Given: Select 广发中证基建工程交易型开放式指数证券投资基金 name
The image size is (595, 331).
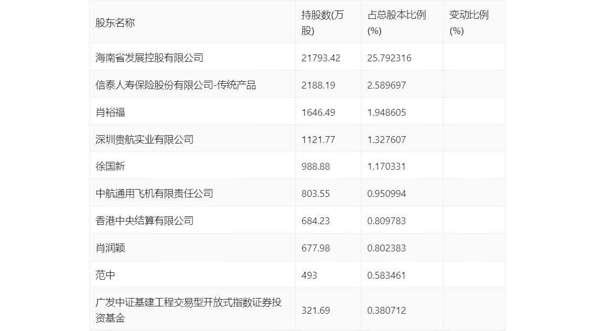Looking at the screenshot, I should tap(188, 310).
